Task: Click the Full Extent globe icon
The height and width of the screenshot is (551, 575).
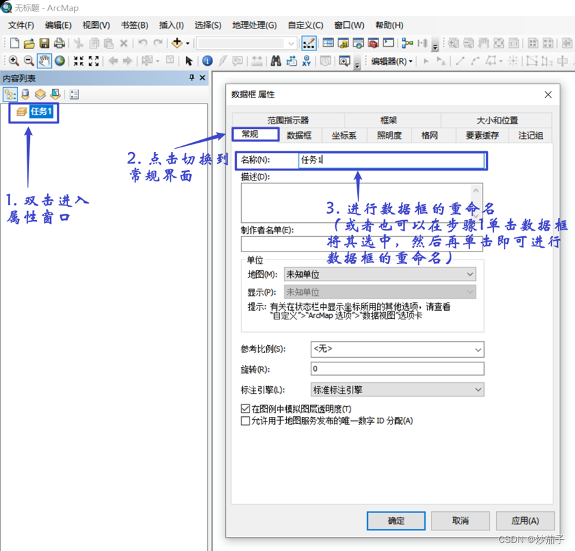Action: tap(60, 61)
